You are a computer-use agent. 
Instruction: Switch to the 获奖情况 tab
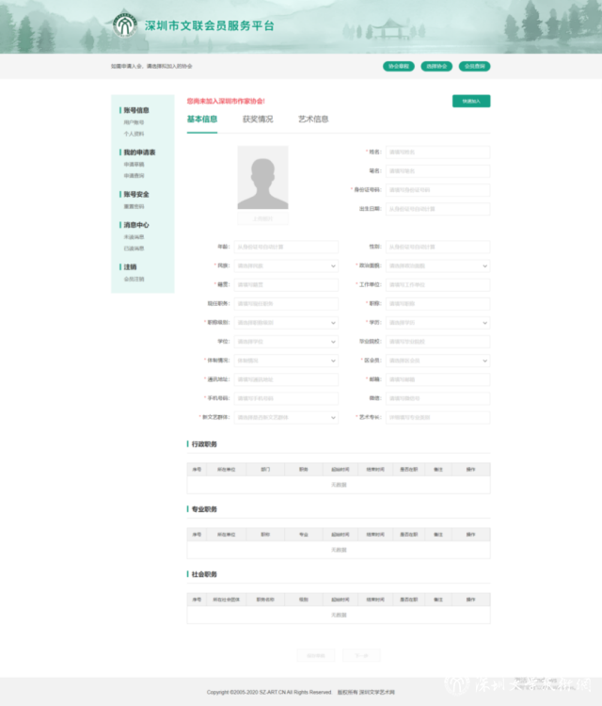tap(258, 120)
